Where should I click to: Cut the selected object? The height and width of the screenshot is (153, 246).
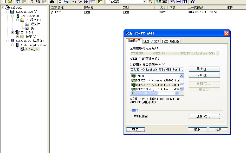pyautogui.click(x=32, y=2)
